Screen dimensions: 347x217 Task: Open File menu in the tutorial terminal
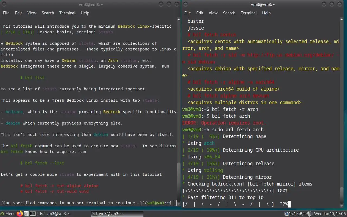coord(6,13)
